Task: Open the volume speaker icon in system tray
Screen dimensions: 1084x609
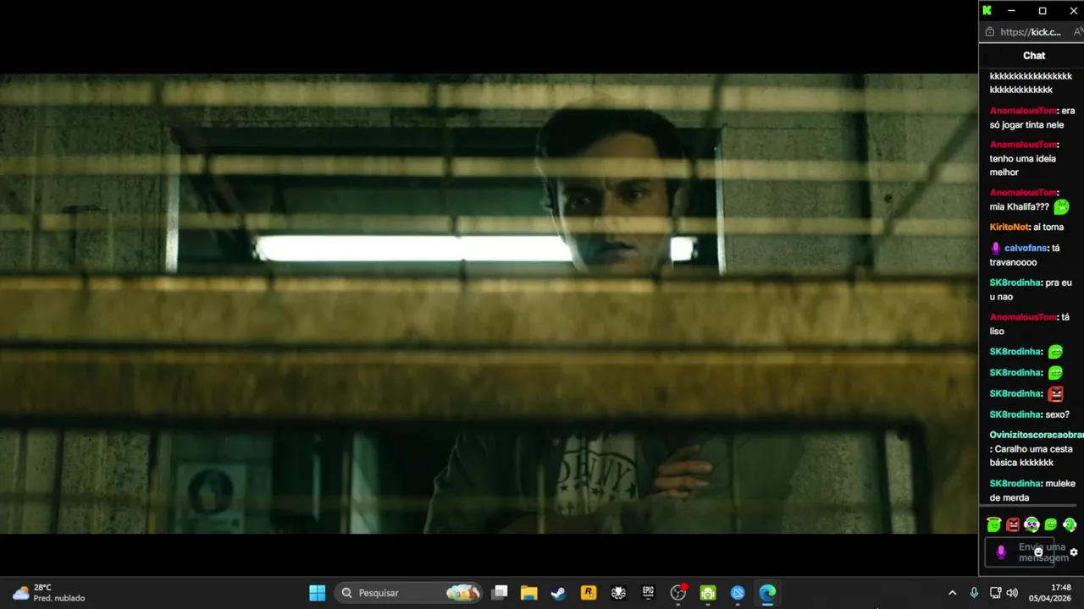Action: 1012,593
